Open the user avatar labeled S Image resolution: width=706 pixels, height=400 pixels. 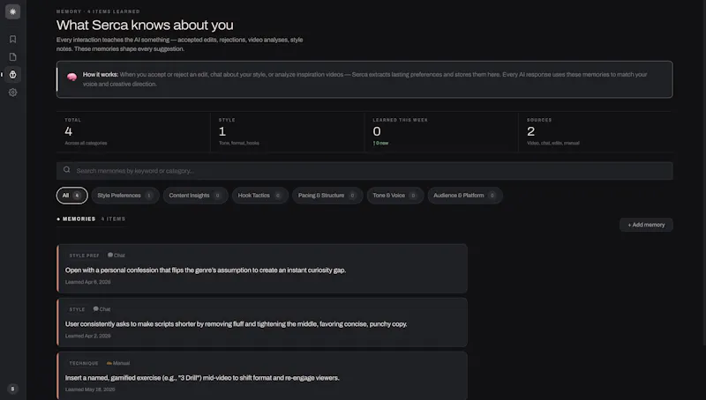(x=12, y=389)
